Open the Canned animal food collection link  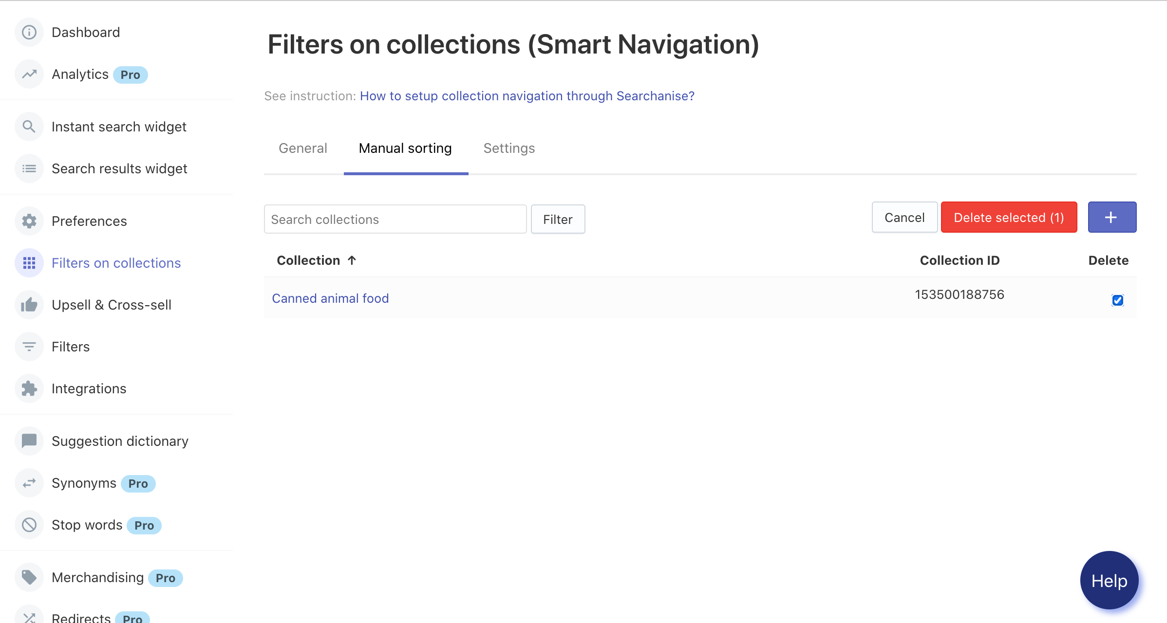[x=330, y=298]
